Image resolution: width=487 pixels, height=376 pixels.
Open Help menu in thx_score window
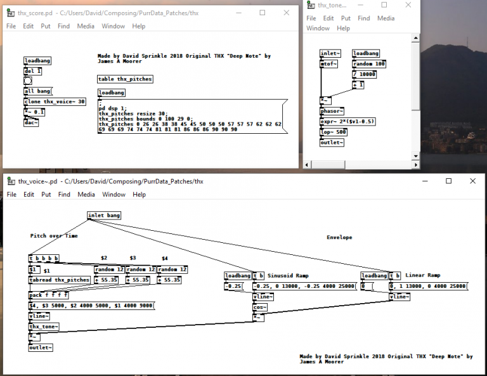point(138,26)
